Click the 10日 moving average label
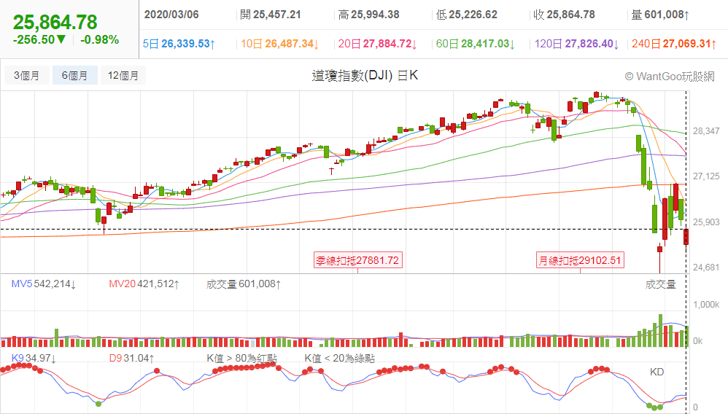The image size is (728, 414). click(x=250, y=44)
